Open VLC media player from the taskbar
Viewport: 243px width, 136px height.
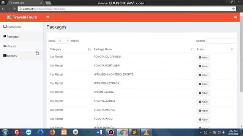click(146, 132)
